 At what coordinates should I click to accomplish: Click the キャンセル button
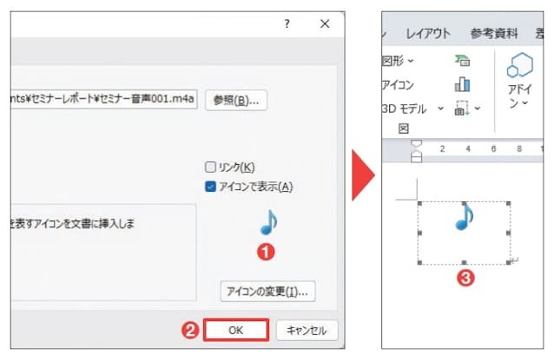[x=307, y=331]
